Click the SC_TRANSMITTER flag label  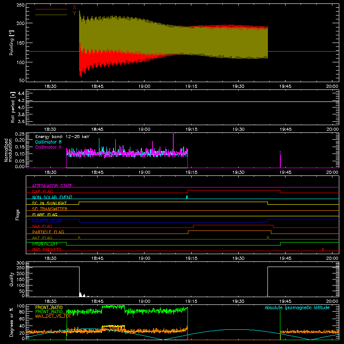click(50, 209)
